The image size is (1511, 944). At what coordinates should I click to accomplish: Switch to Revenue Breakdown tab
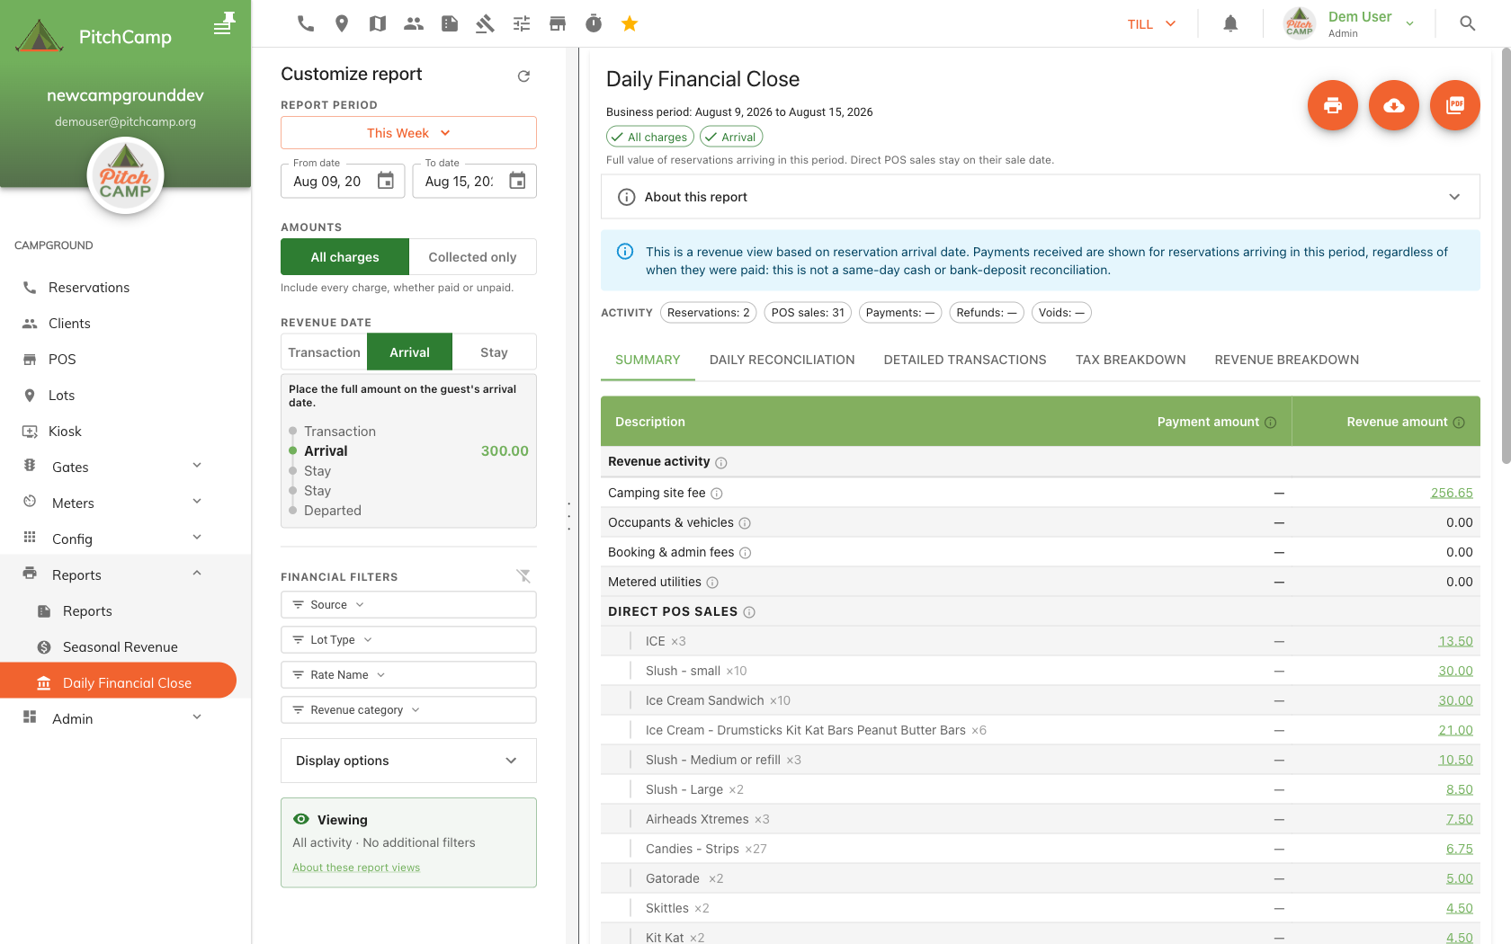tap(1286, 360)
